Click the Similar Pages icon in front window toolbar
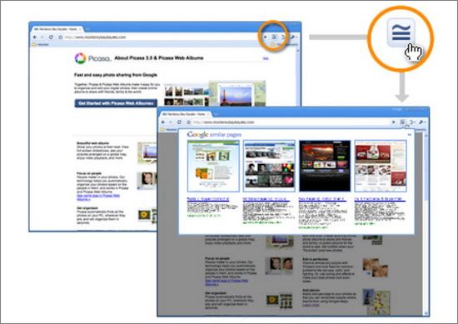 (x=402, y=122)
